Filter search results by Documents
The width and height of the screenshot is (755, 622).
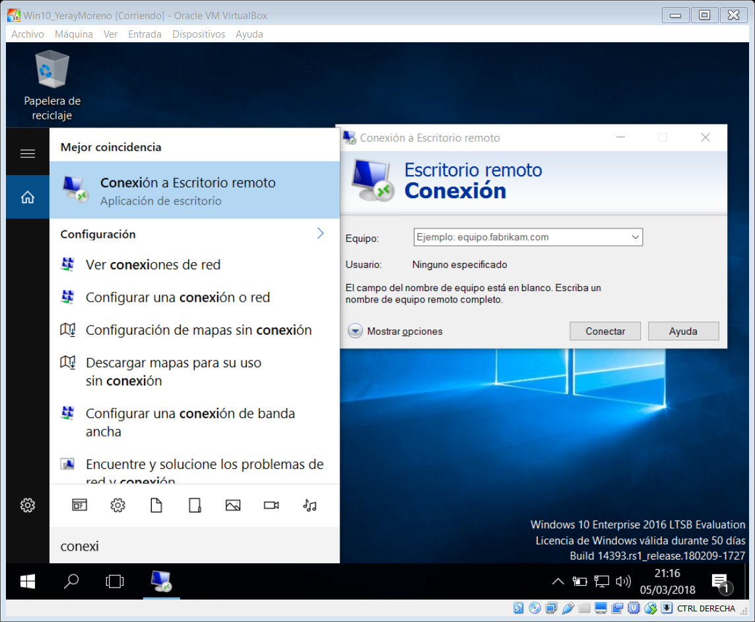pyautogui.click(x=156, y=505)
